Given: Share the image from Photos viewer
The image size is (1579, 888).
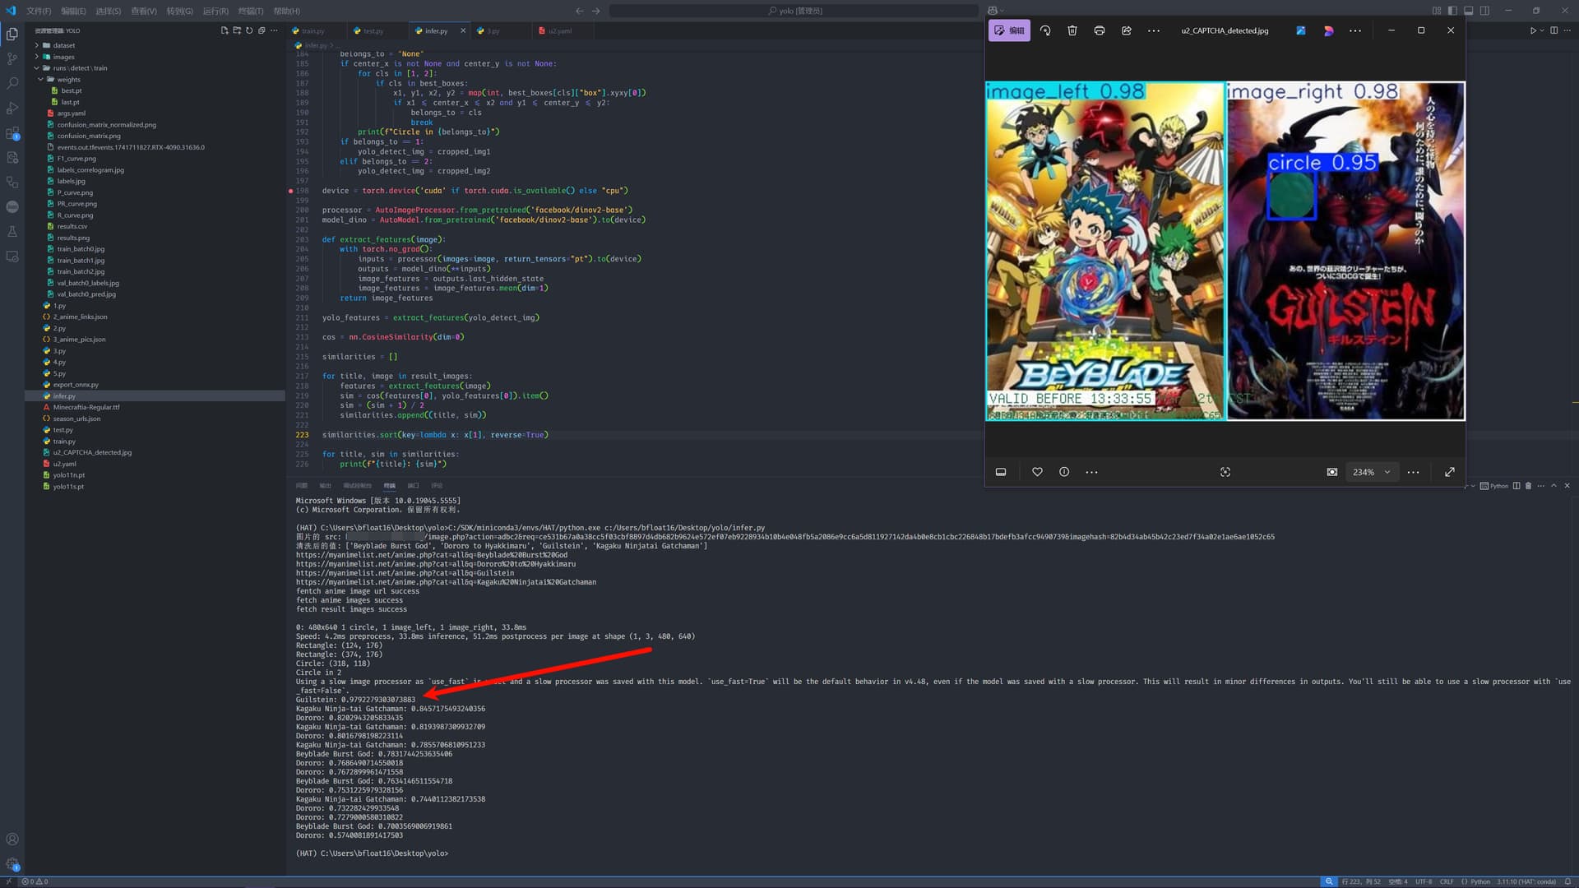Looking at the screenshot, I should point(1127,30).
